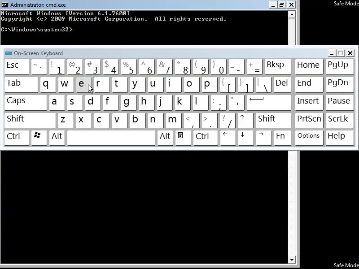Click cmd.exe scrollbar down arrow
The height and width of the screenshot is (269, 359).
(292, 260)
